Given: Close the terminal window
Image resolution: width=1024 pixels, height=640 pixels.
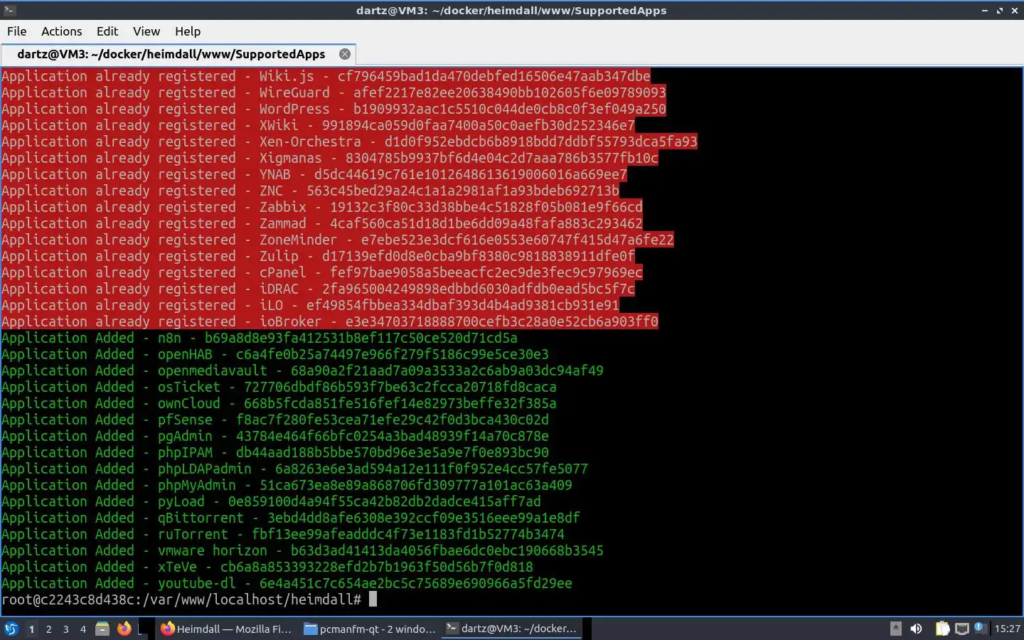Looking at the screenshot, I should pos(1015,11).
